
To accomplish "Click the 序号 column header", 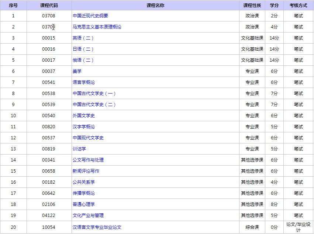I will click(x=13, y=6).
